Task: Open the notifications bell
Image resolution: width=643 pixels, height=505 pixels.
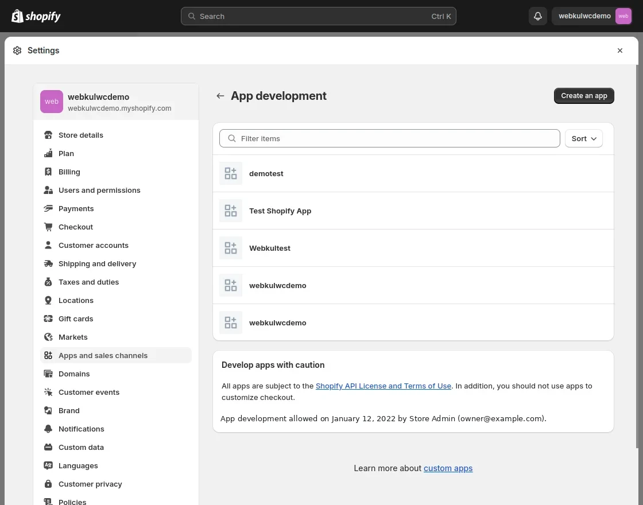Action: (x=537, y=16)
